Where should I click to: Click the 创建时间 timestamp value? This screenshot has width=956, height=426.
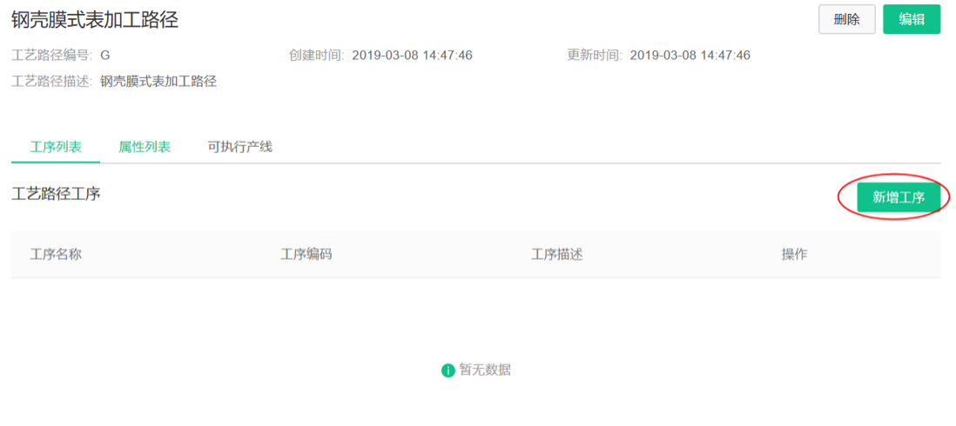coord(412,56)
